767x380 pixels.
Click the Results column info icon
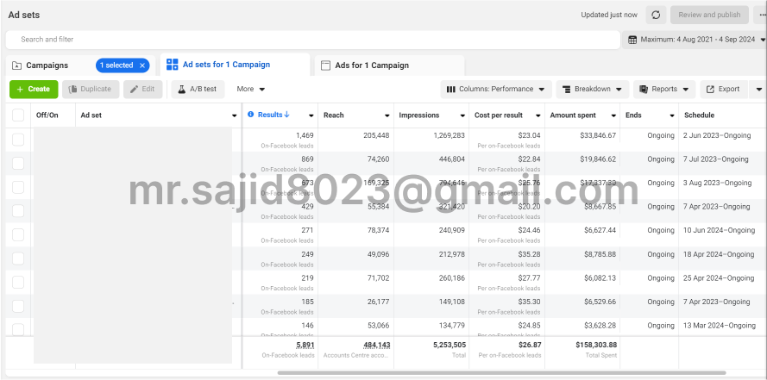click(x=251, y=115)
